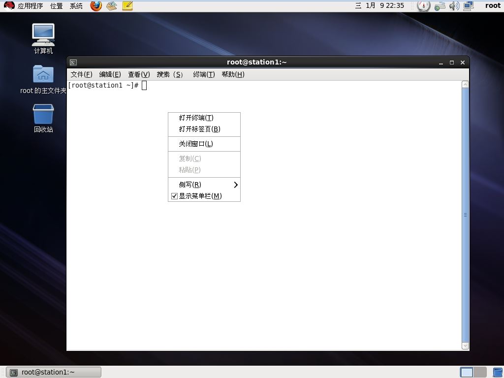Choose 打开标签页(B) from context menu
Viewport: 504px width, 378px height.
[x=204, y=129]
